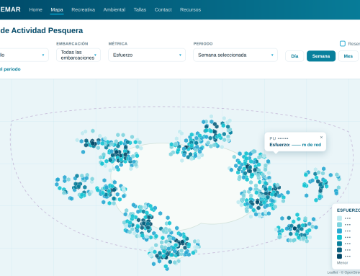Navigate to Recursos
This screenshot has width=360, height=276.
tap(190, 9)
